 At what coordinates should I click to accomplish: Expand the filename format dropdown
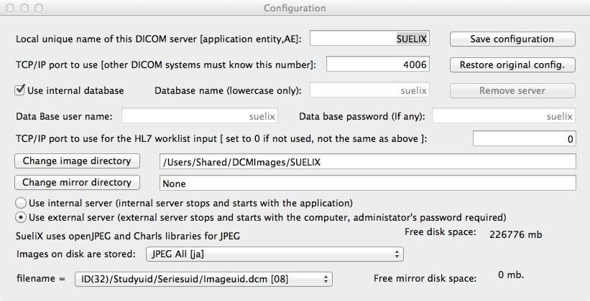[x=203, y=279]
